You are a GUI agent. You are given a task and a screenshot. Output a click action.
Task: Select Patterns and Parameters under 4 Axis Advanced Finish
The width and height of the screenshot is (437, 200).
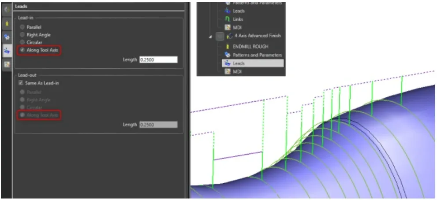point(257,55)
